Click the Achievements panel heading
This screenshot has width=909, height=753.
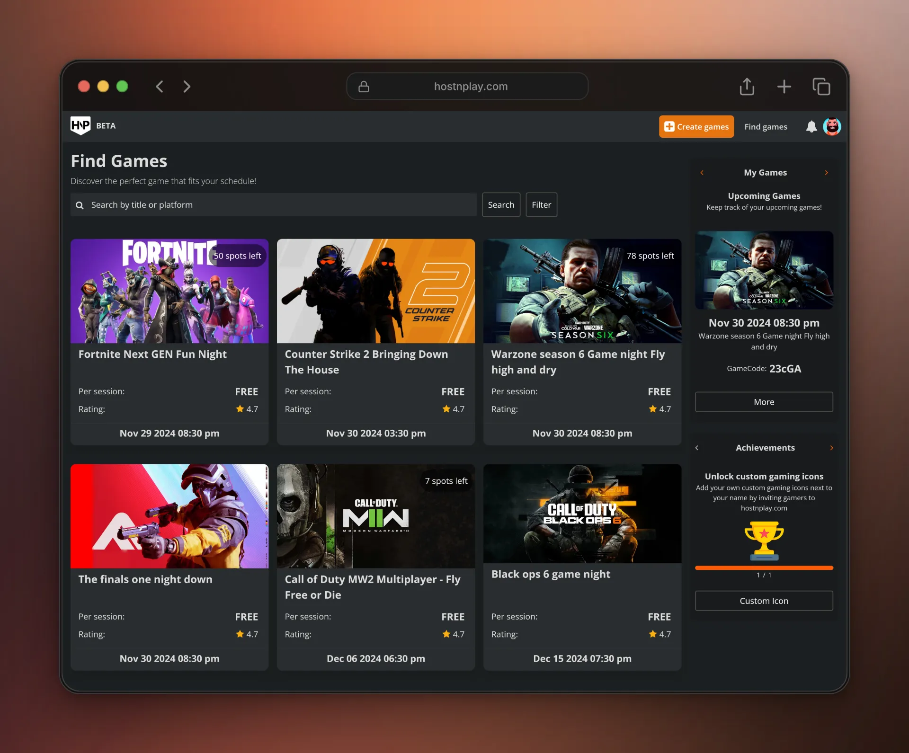765,448
